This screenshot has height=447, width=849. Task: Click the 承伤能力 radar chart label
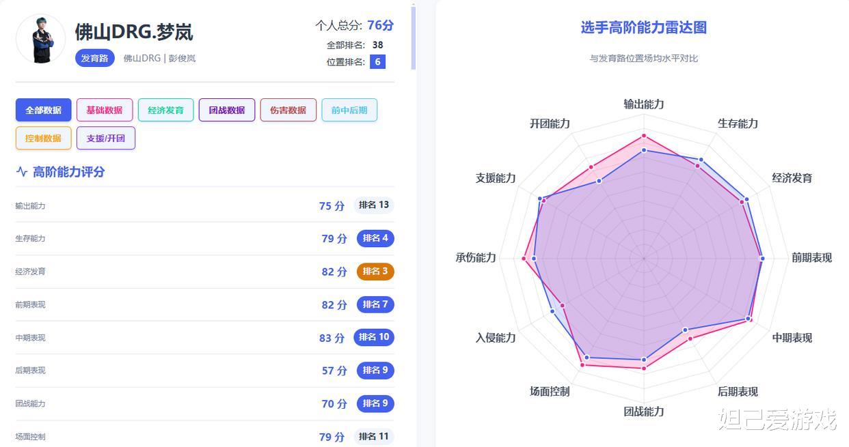tap(476, 258)
